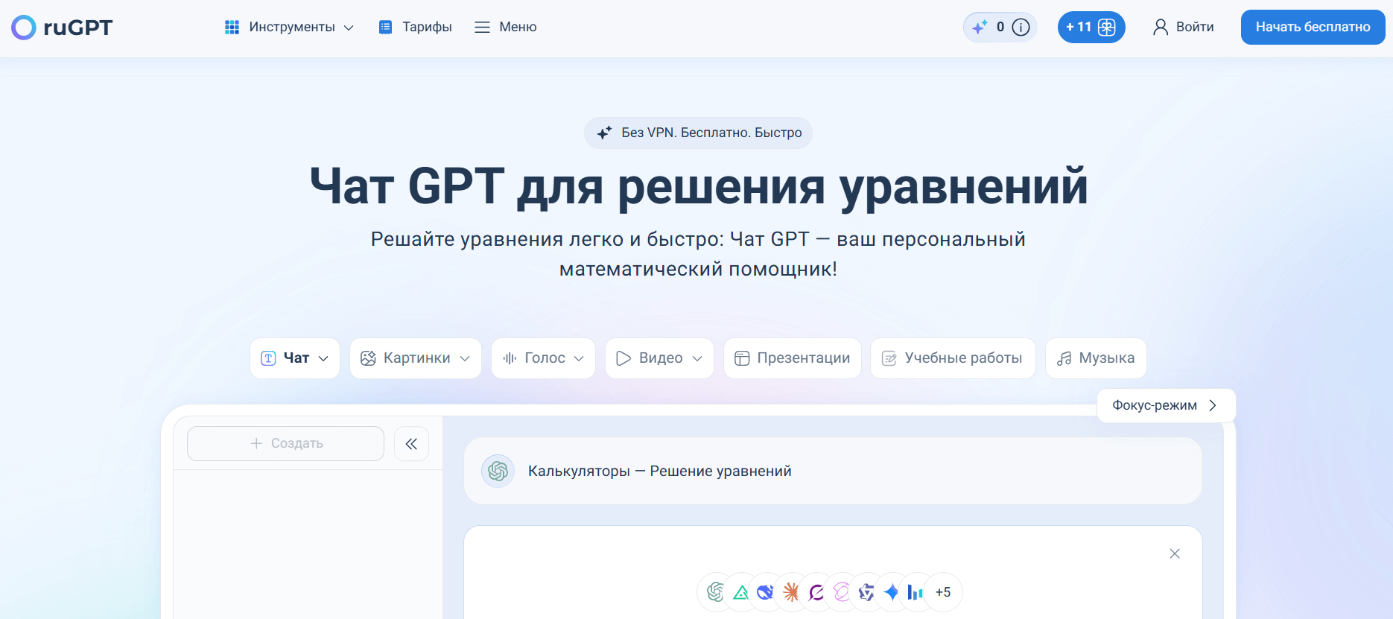Click the ChatGPT icon next to Калькуляторы
This screenshot has width=1393, height=619.
pos(498,471)
